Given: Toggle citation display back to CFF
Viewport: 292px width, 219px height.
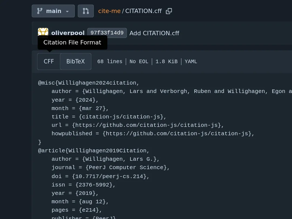Looking at the screenshot, I should pos(49,61).
